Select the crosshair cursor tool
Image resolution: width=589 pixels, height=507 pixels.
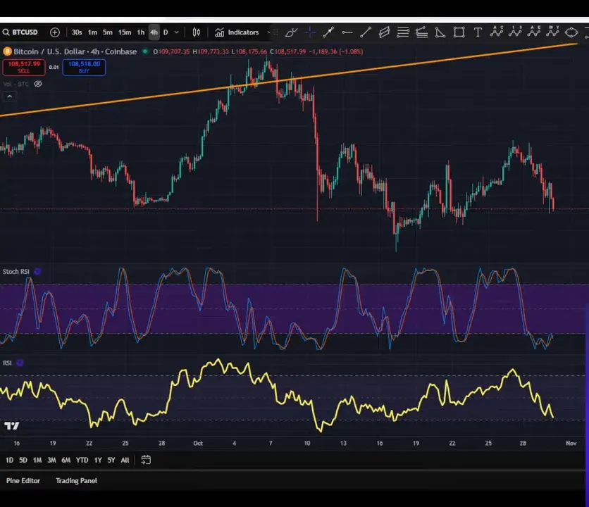pyautogui.click(x=310, y=32)
